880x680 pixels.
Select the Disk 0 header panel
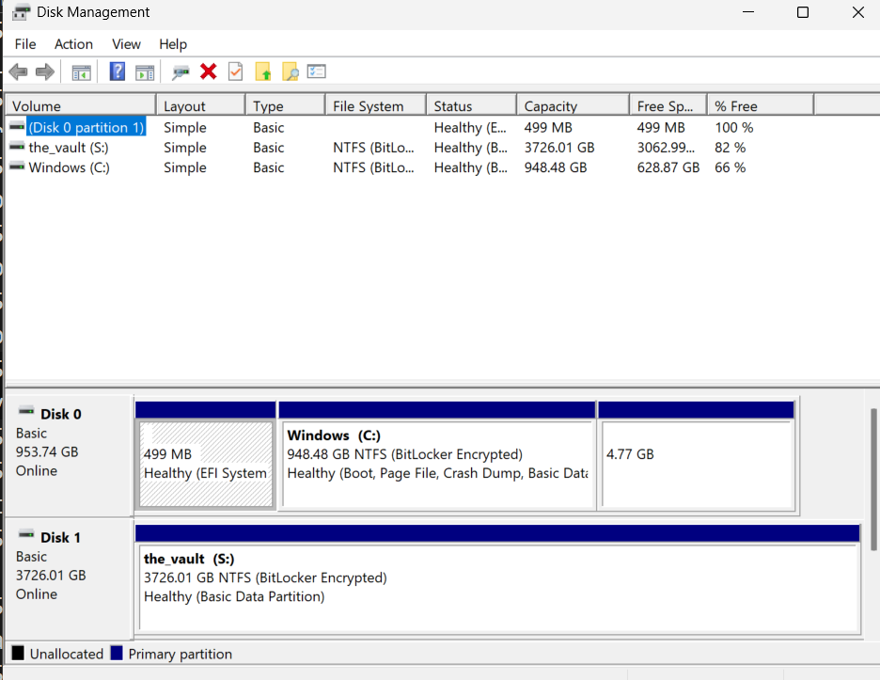pyautogui.click(x=69, y=456)
